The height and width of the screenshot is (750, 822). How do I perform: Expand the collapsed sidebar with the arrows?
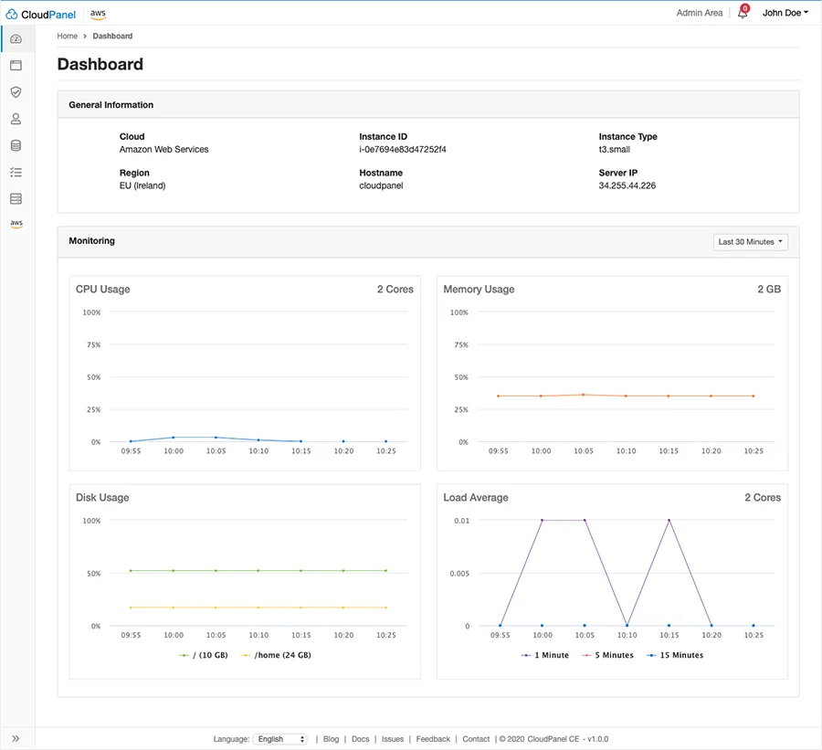[16, 739]
